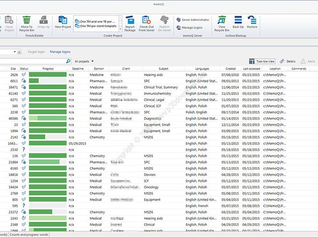Sort by the Languages column header
318x238 pixels.
click(202, 69)
